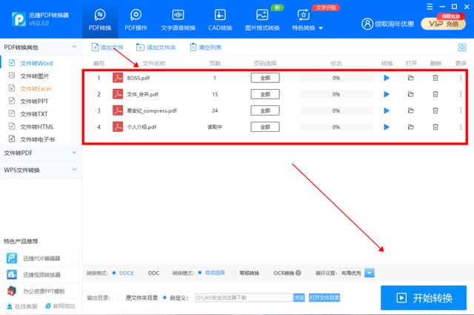Click page selection 全部 for BOSS.pdf
Image resolution: width=474 pixels, height=315 pixels.
(265, 78)
